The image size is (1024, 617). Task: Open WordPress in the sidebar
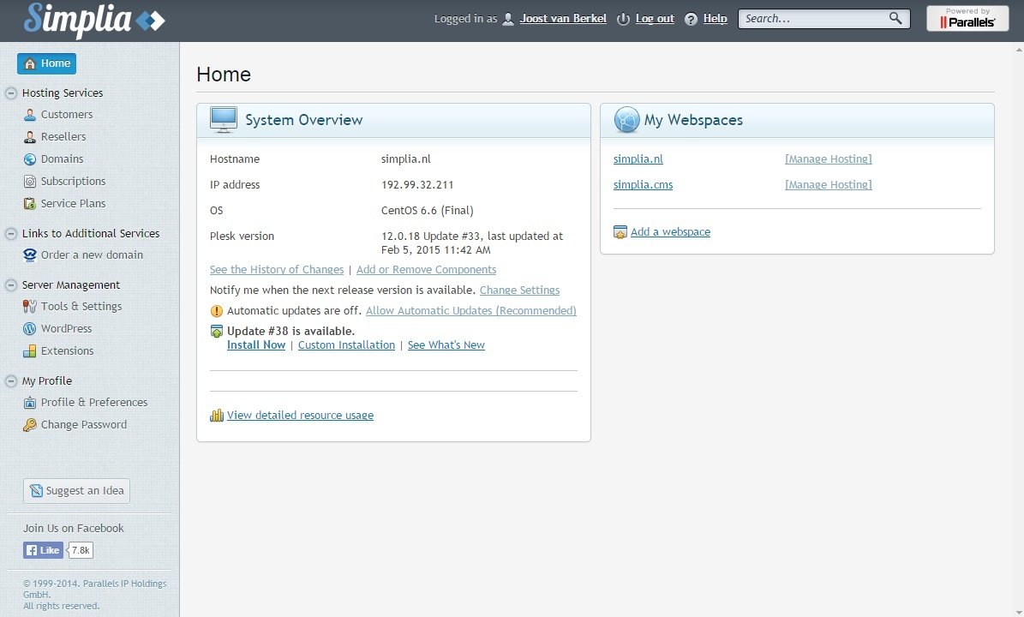point(67,328)
